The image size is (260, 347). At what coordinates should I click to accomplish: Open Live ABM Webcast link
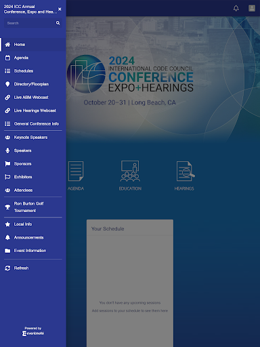coord(33,98)
